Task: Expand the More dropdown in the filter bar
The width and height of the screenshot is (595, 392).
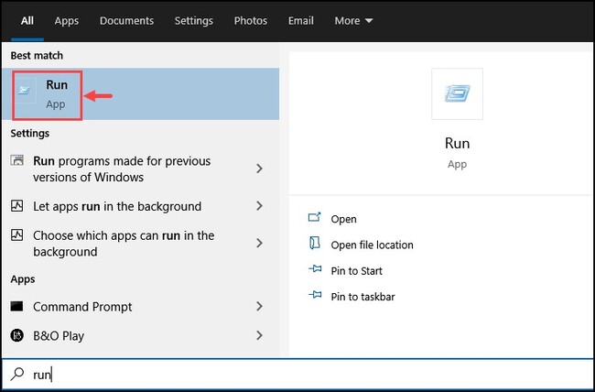Action: (x=353, y=20)
